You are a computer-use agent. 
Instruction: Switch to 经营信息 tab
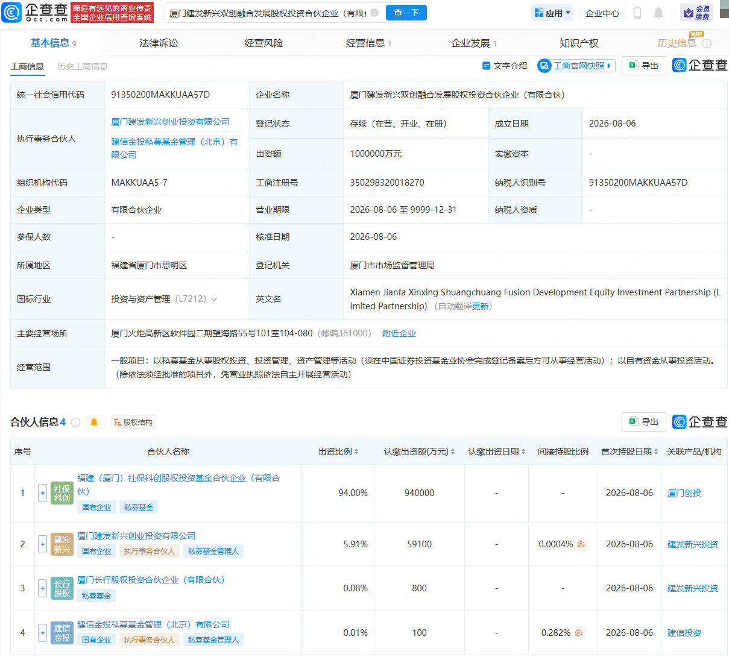368,43
